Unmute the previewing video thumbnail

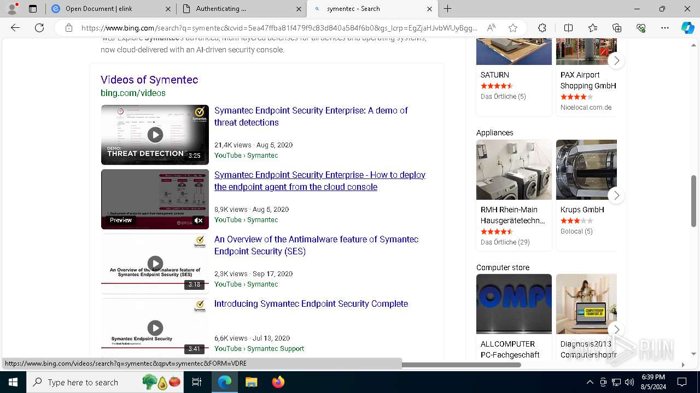(199, 221)
